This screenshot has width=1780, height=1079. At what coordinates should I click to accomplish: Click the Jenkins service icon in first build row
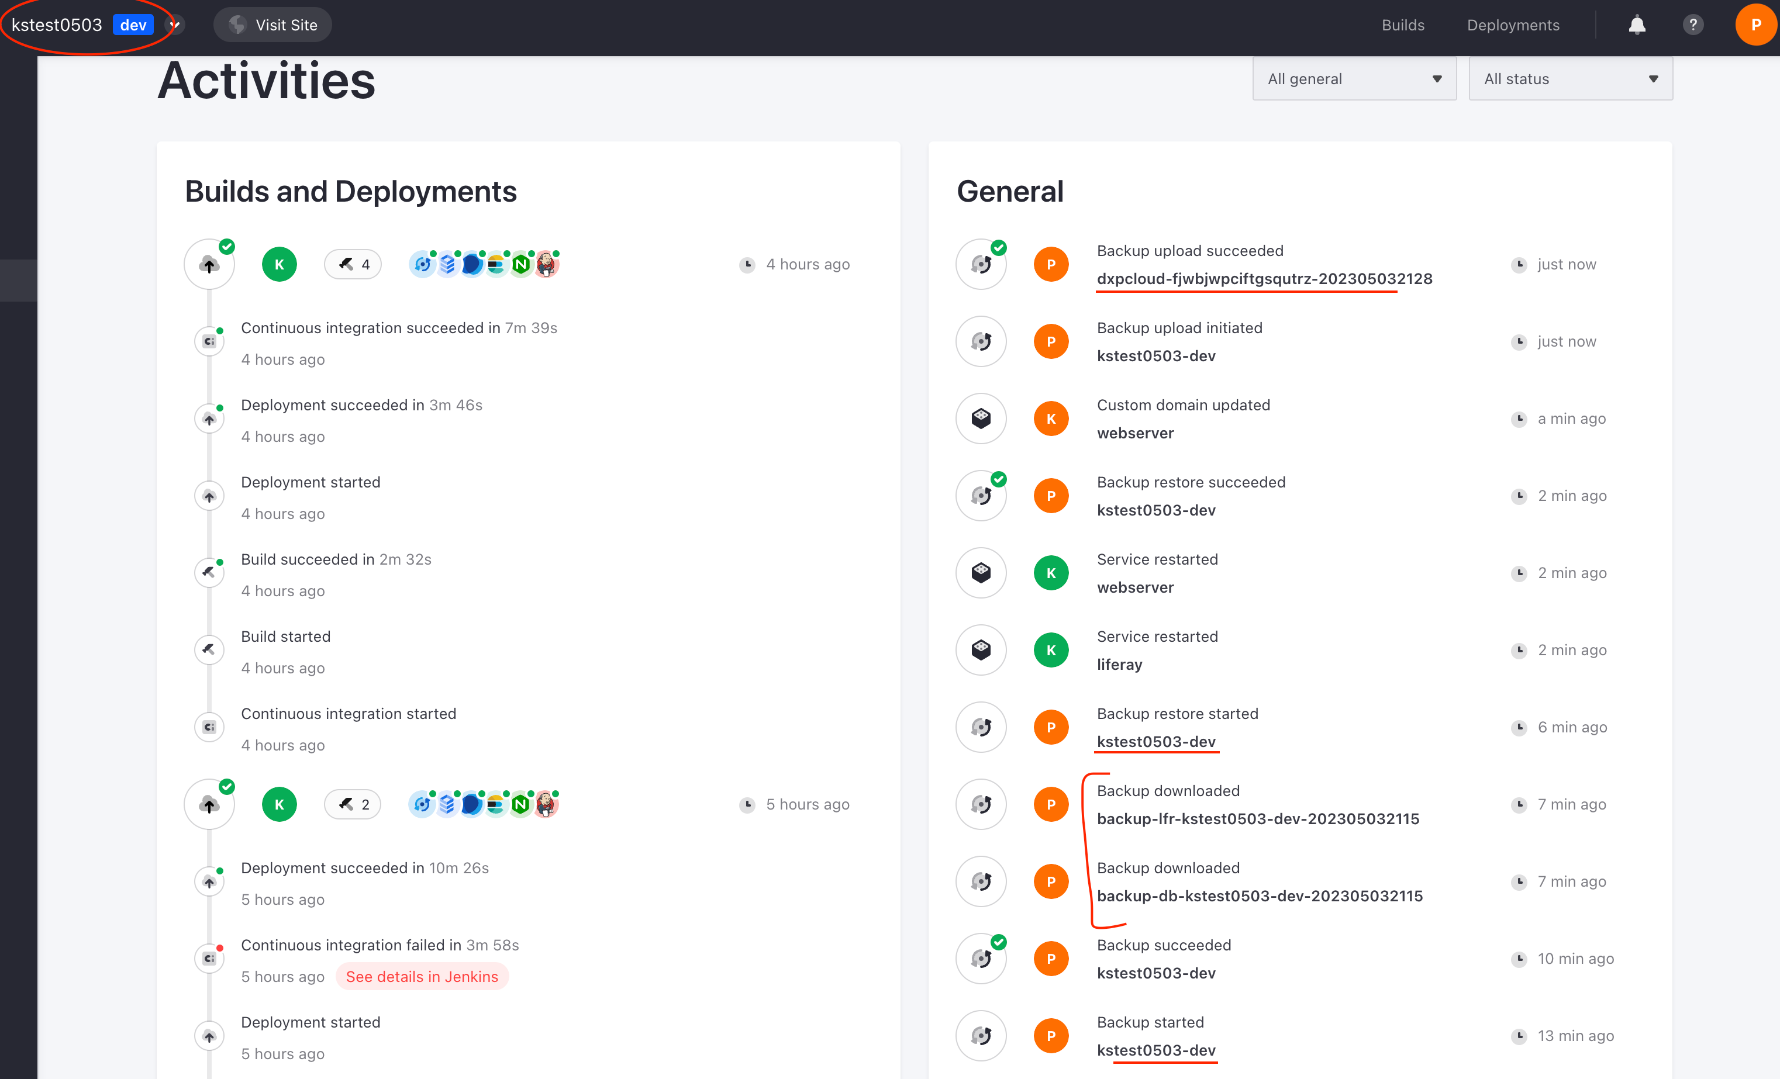pos(547,265)
